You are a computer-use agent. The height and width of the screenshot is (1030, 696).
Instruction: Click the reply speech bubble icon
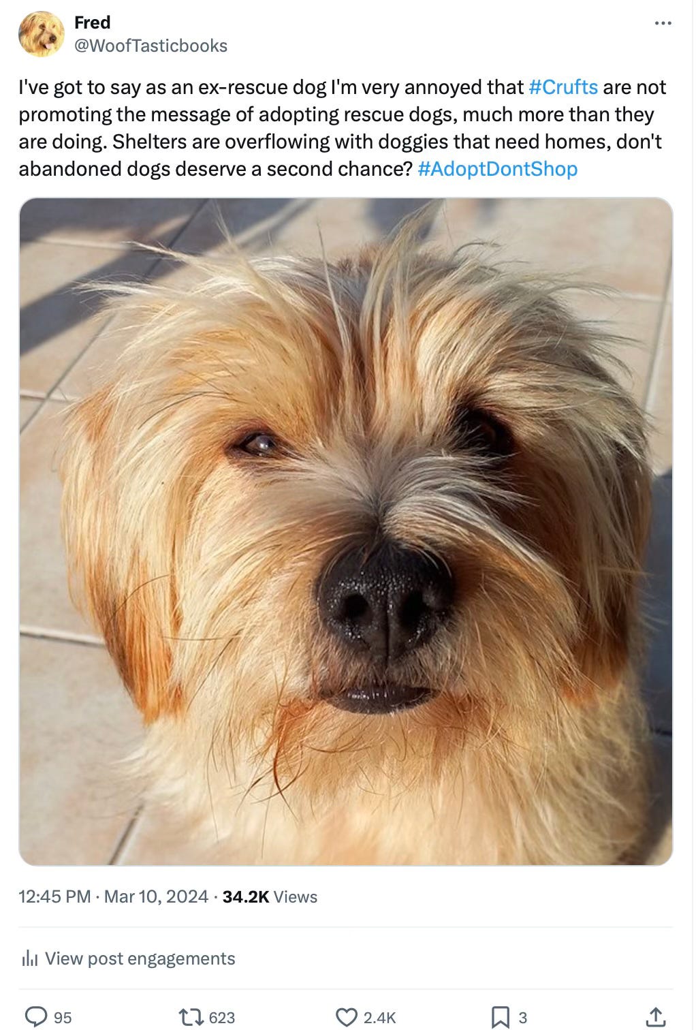tap(35, 1017)
